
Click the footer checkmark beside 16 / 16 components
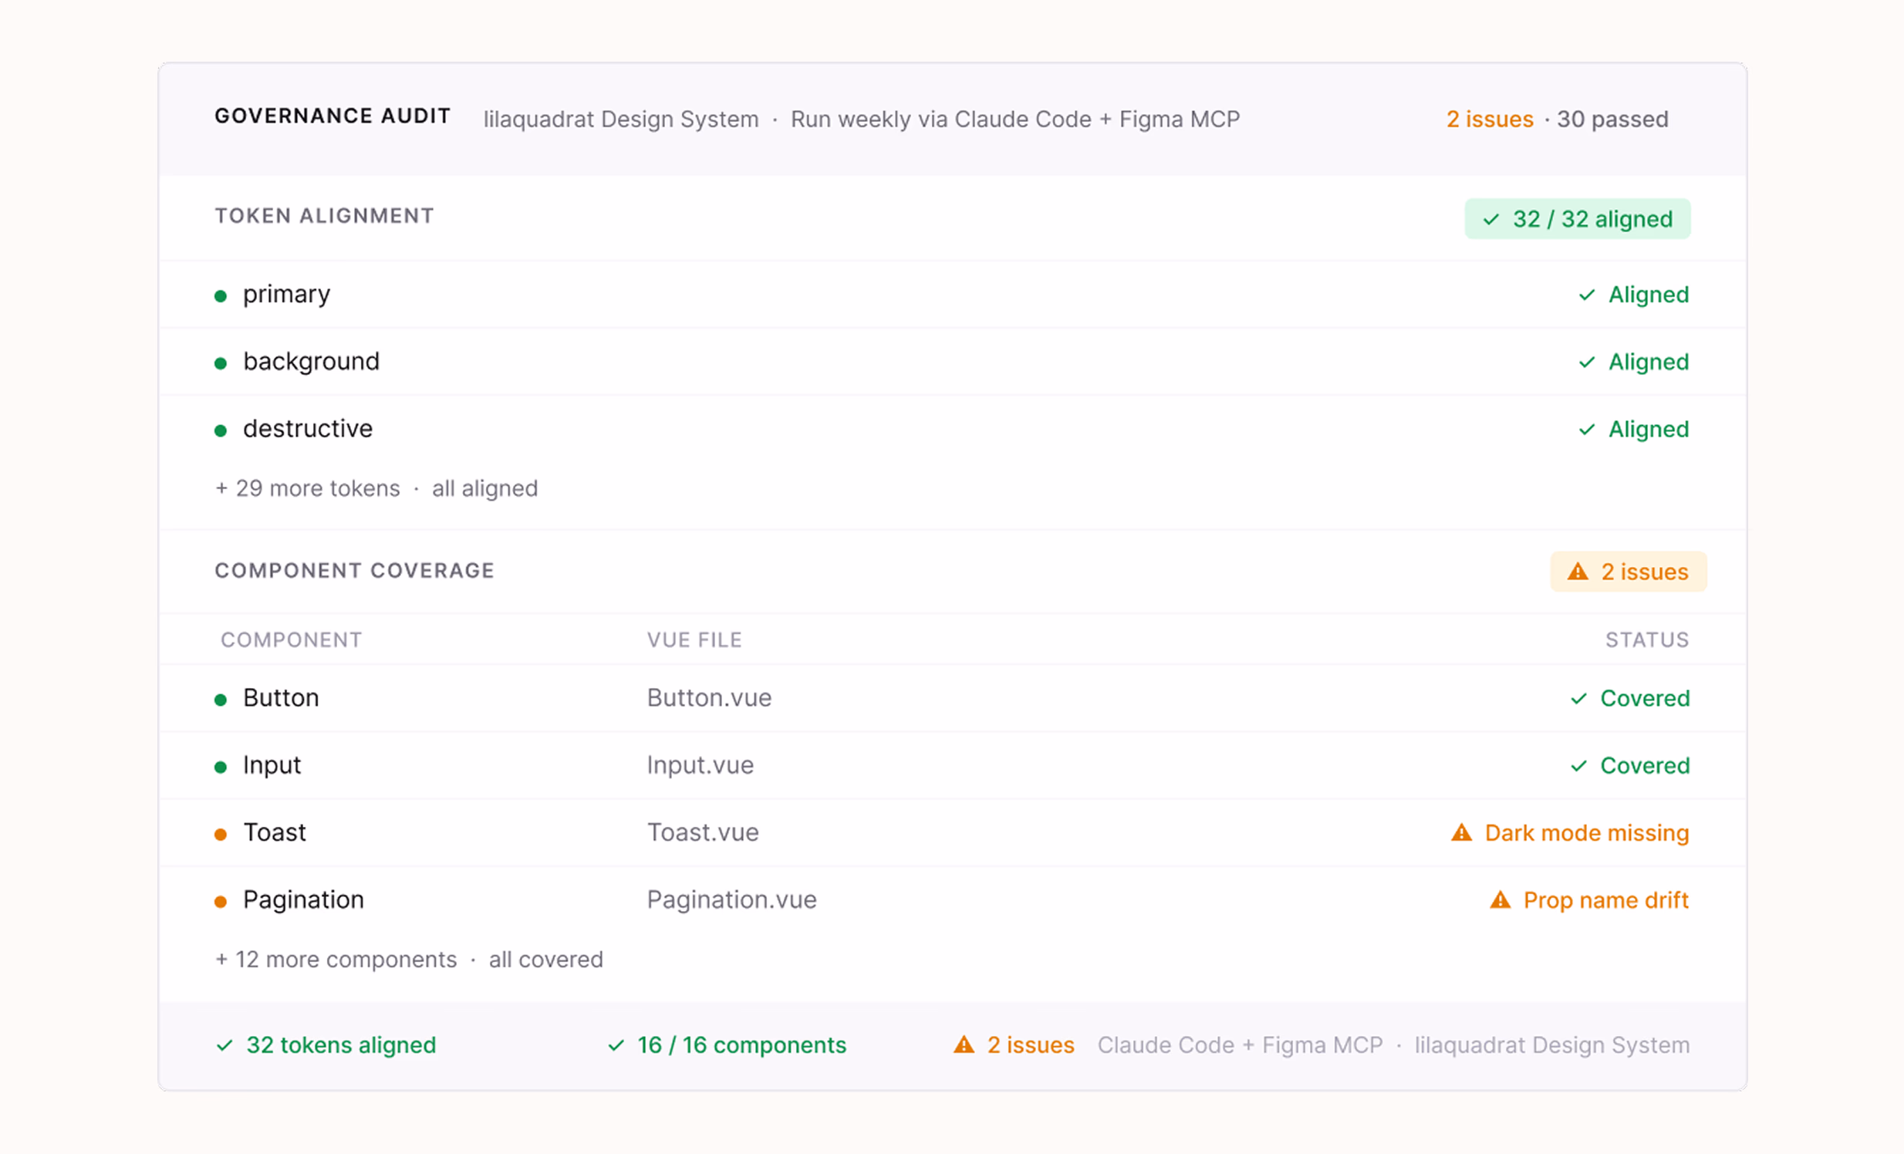pyautogui.click(x=615, y=1046)
